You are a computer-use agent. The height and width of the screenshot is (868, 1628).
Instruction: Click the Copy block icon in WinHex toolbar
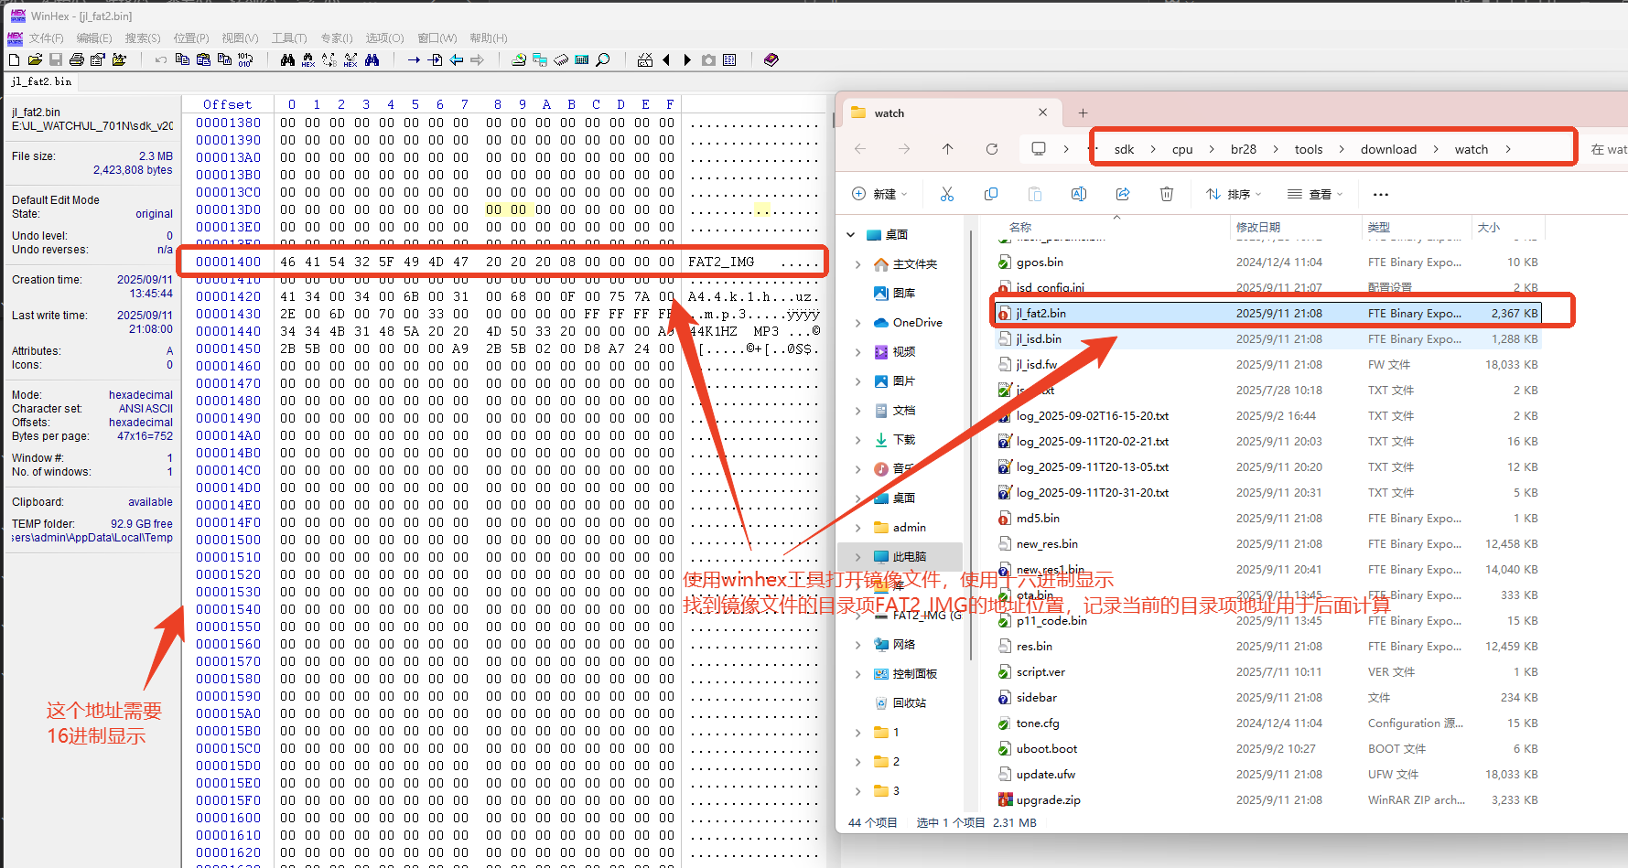coord(182,59)
